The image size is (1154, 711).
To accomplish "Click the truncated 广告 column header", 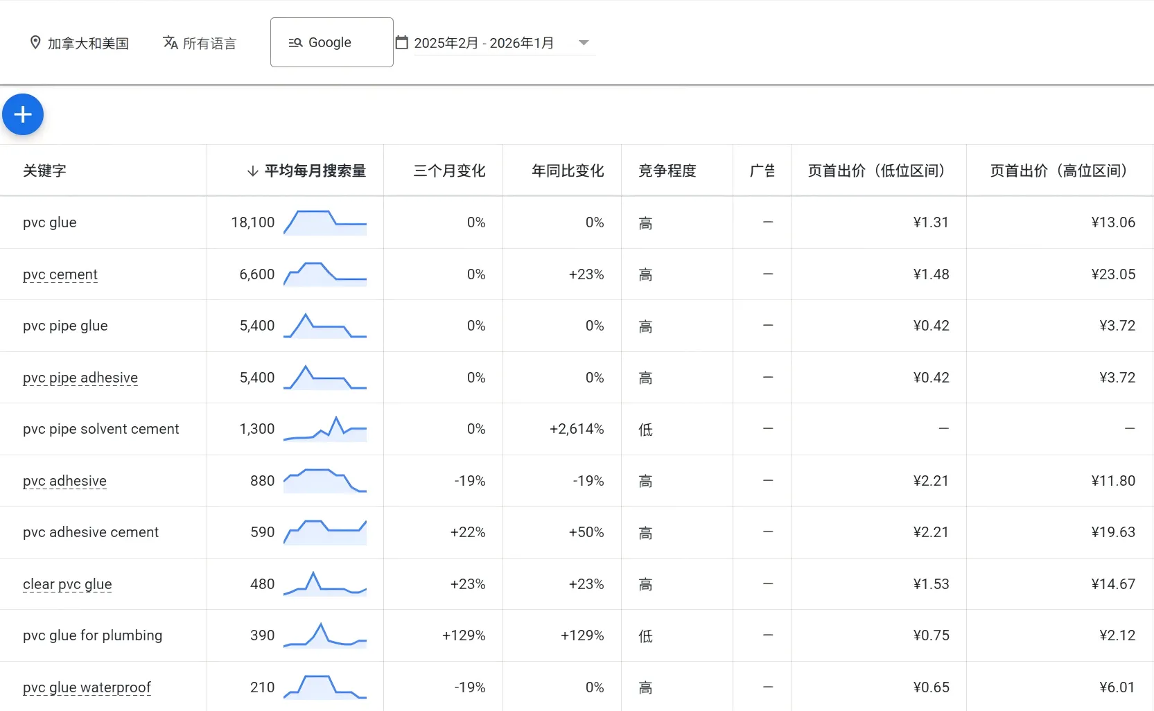I will (x=762, y=171).
